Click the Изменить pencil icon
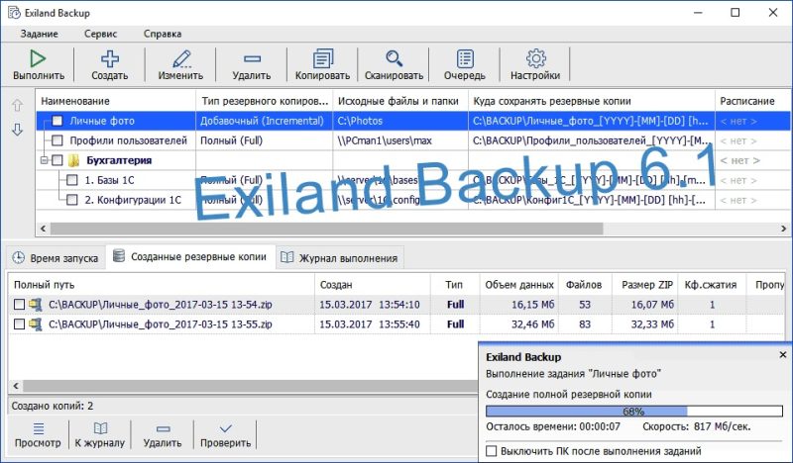This screenshot has width=793, height=463. [180, 58]
